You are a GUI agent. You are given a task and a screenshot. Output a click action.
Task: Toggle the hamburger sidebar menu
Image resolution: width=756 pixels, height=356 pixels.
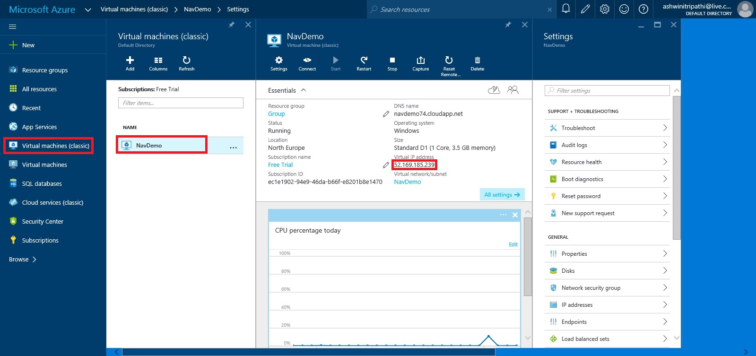tap(13, 27)
